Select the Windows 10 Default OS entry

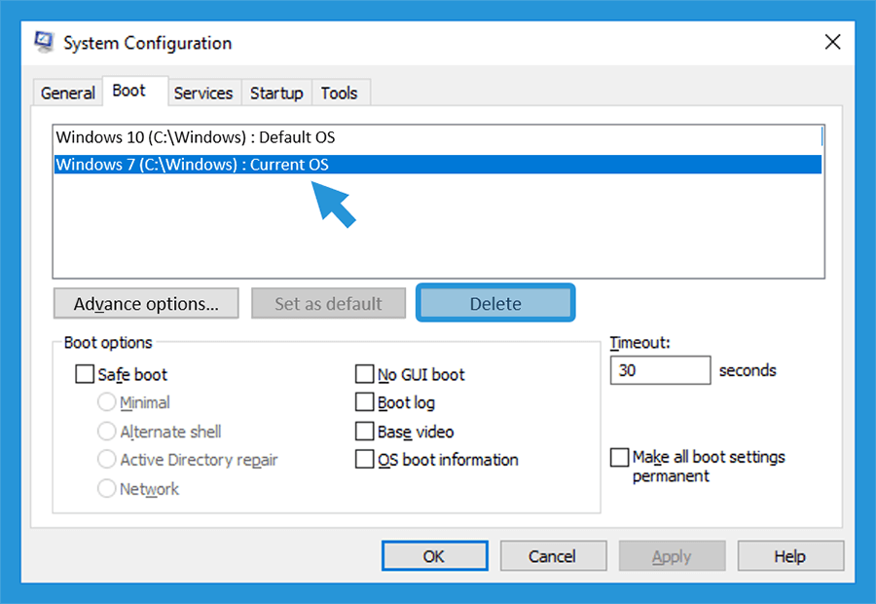[x=437, y=137]
